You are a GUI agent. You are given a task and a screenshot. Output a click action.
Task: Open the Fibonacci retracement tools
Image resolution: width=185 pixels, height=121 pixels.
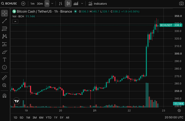pyautogui.click(x=4, y=29)
